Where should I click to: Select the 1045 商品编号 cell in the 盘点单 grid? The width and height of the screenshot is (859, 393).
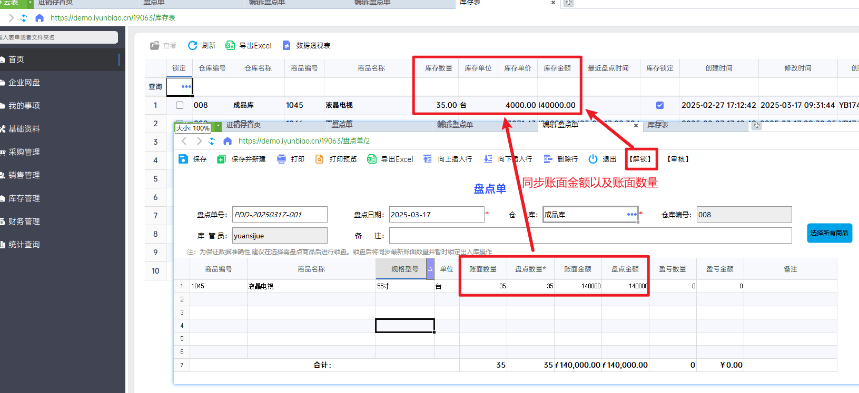coord(219,286)
